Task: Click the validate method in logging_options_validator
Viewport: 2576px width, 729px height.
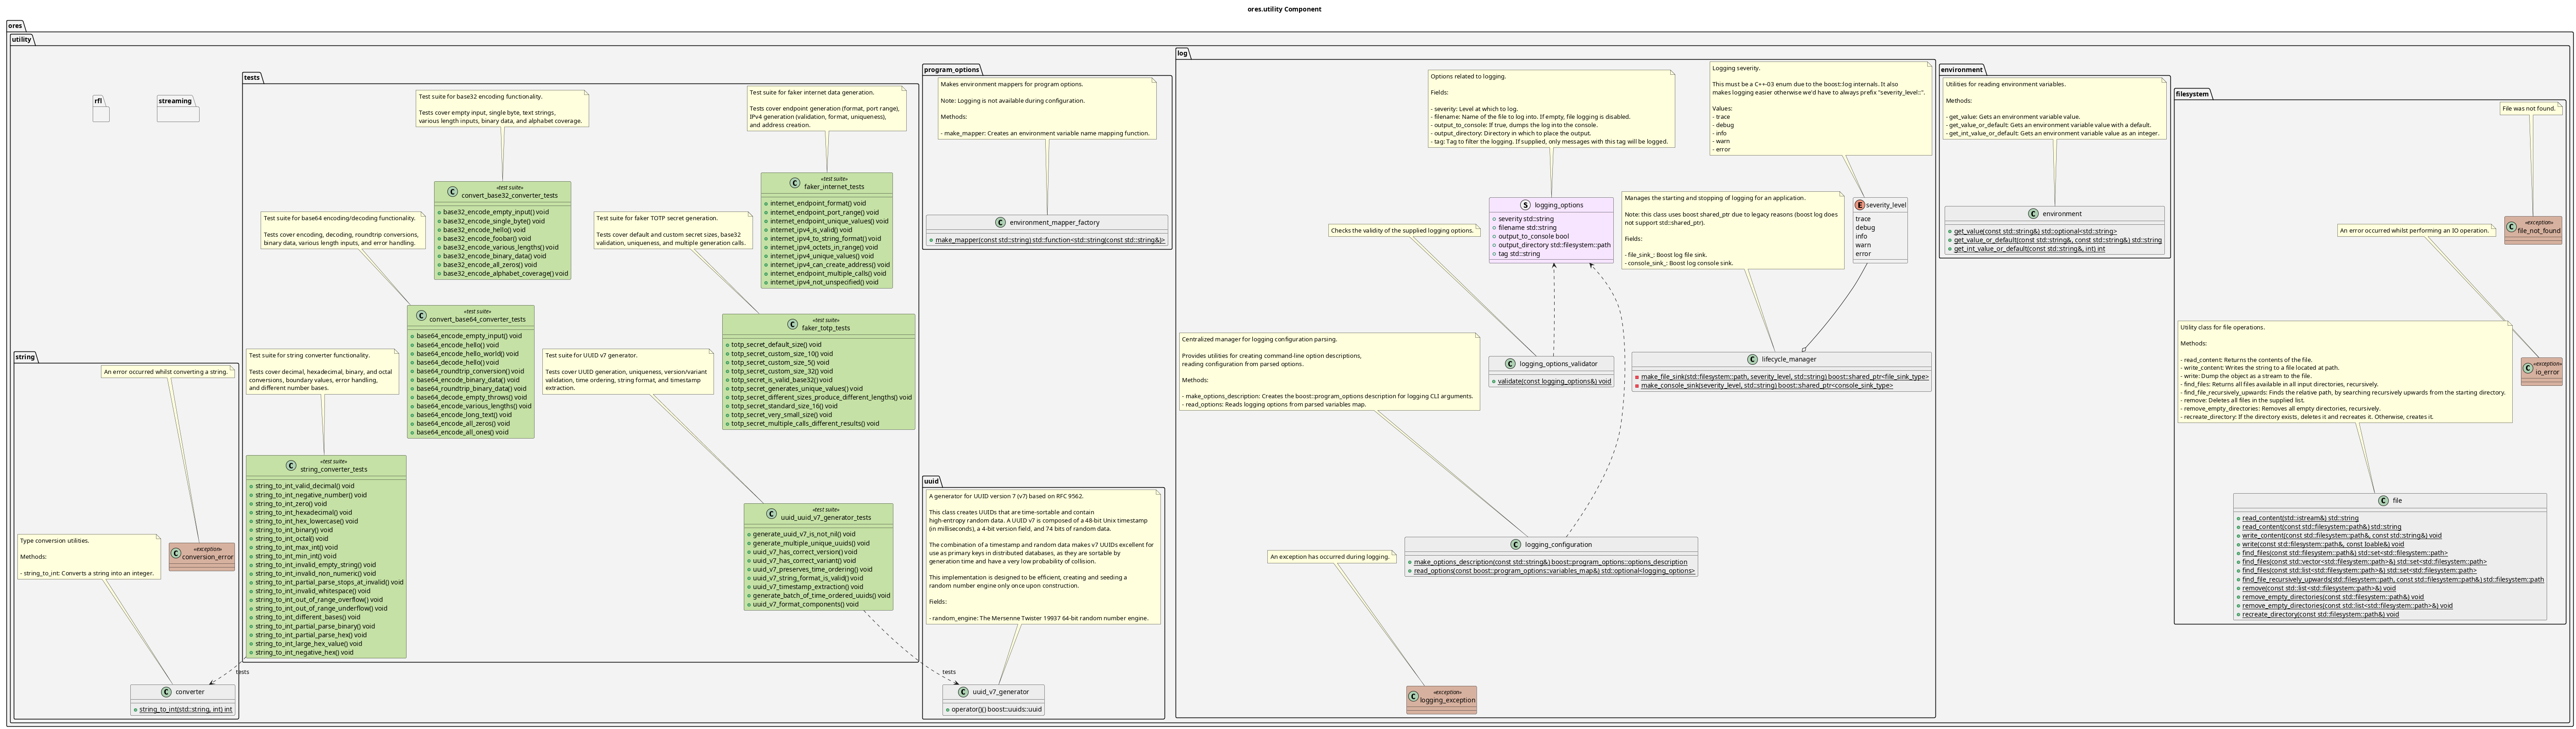Action: click(1554, 381)
